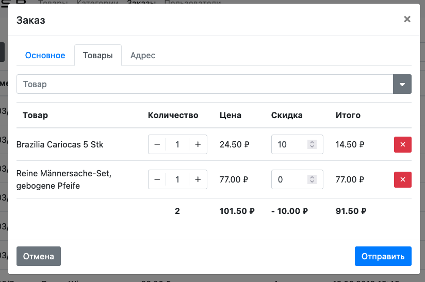Image resolution: width=425 pixels, height=282 pixels.
Task: Select the Товары tab
Action: (x=98, y=56)
